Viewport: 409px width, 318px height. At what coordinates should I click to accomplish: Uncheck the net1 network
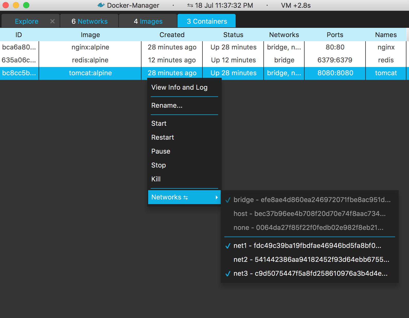[310, 246]
